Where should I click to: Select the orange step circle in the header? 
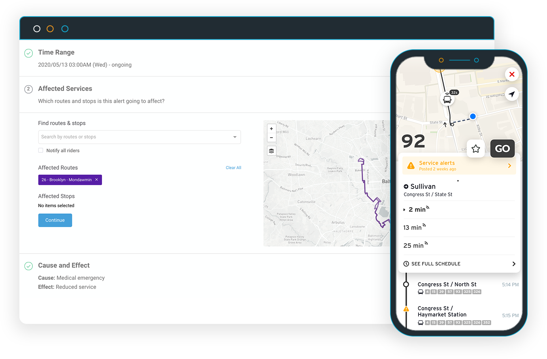coord(51,28)
